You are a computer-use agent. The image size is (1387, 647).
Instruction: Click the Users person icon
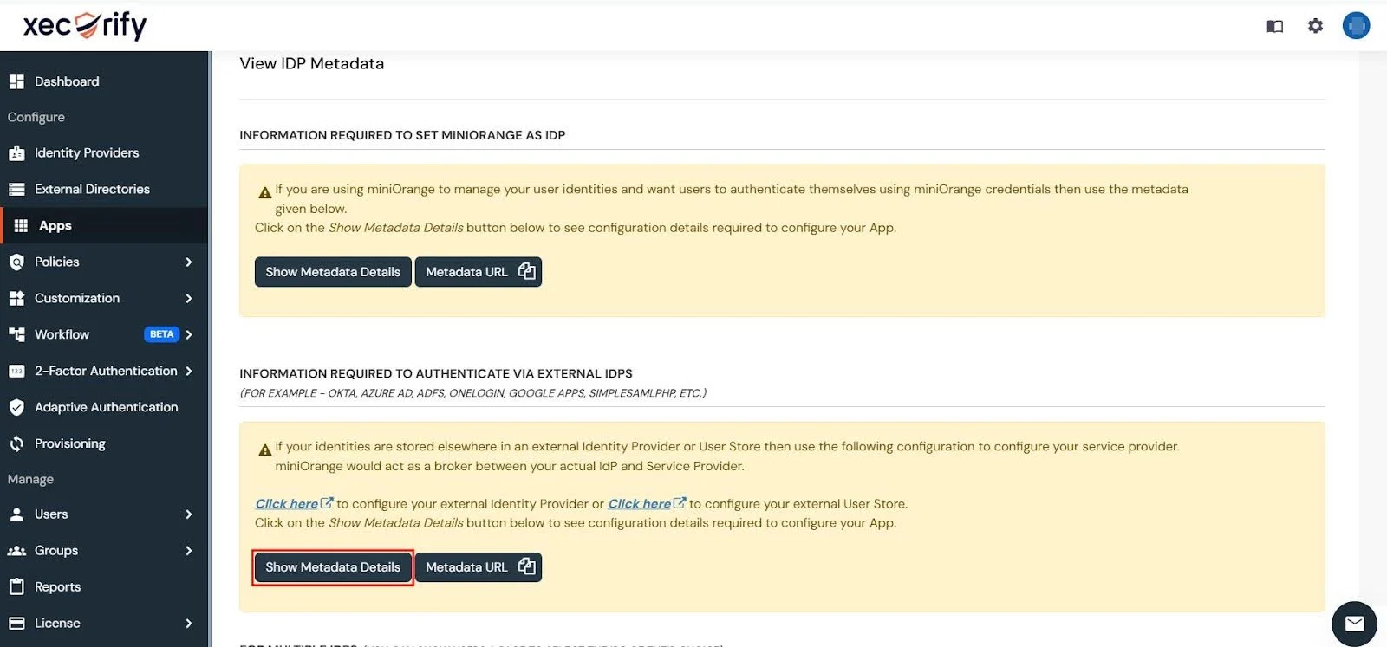pyautogui.click(x=16, y=514)
